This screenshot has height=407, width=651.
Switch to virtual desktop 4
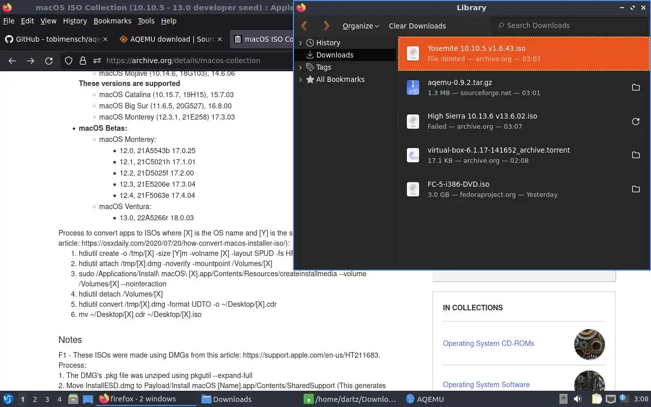(x=59, y=399)
